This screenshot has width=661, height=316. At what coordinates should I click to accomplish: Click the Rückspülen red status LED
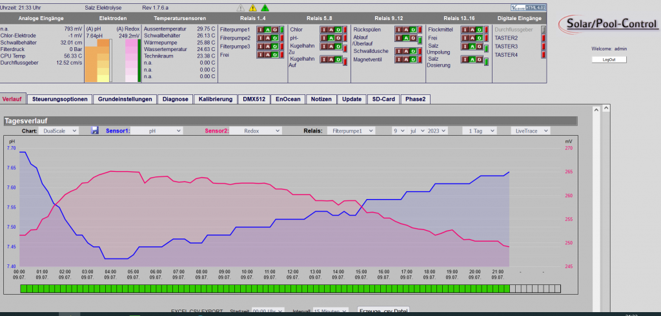[x=420, y=30]
